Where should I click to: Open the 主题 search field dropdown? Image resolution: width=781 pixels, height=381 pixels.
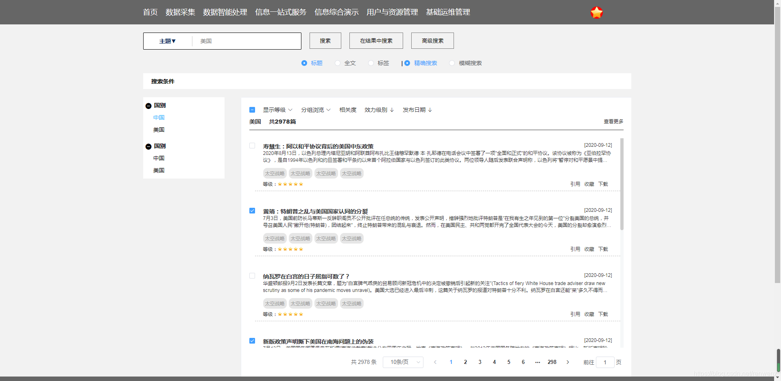[x=168, y=41]
